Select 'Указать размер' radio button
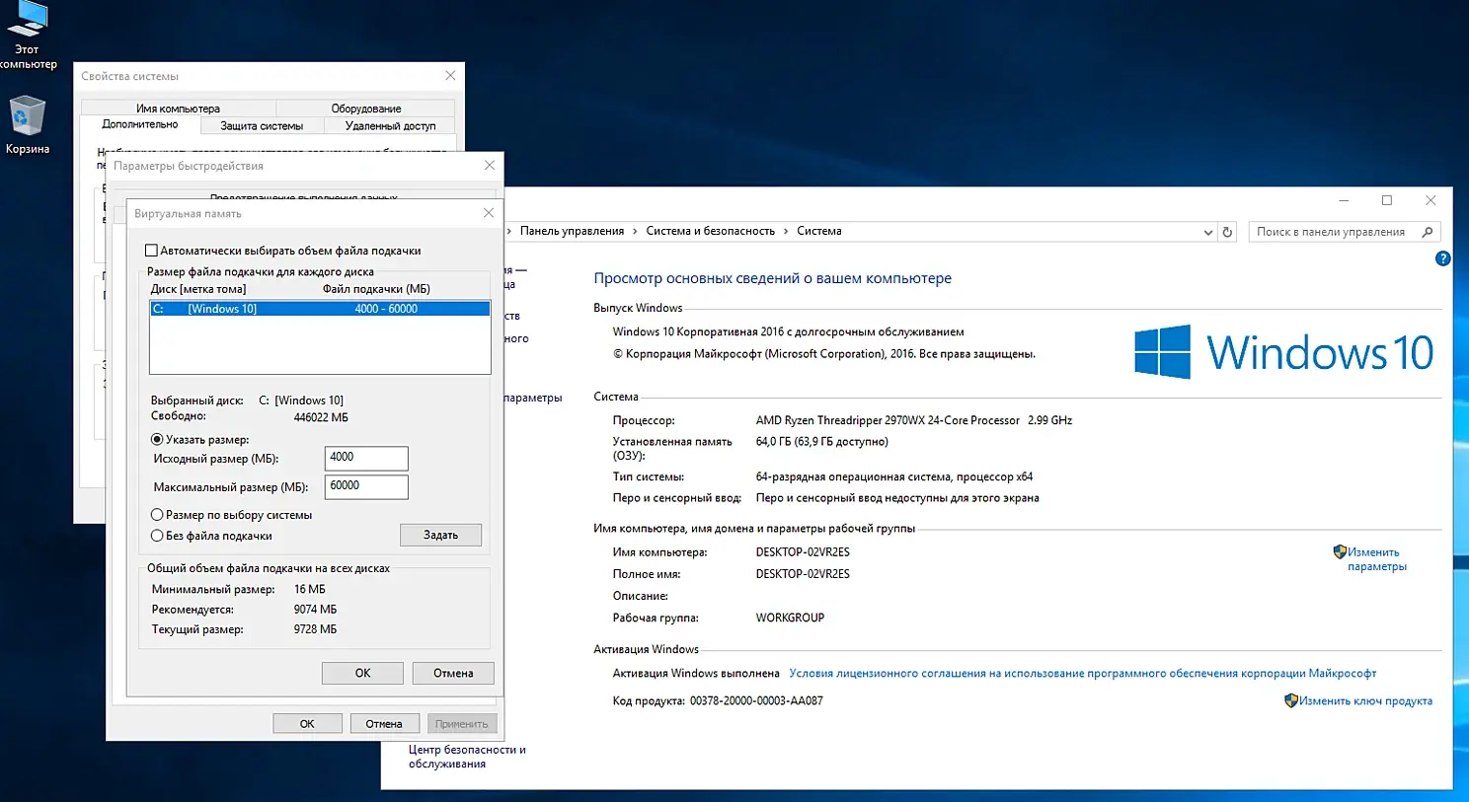This screenshot has height=802, width=1469. point(157,440)
